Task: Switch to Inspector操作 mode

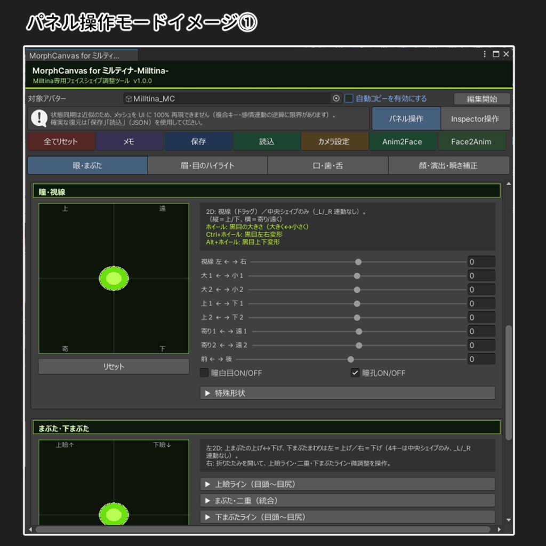Action: tap(475, 119)
